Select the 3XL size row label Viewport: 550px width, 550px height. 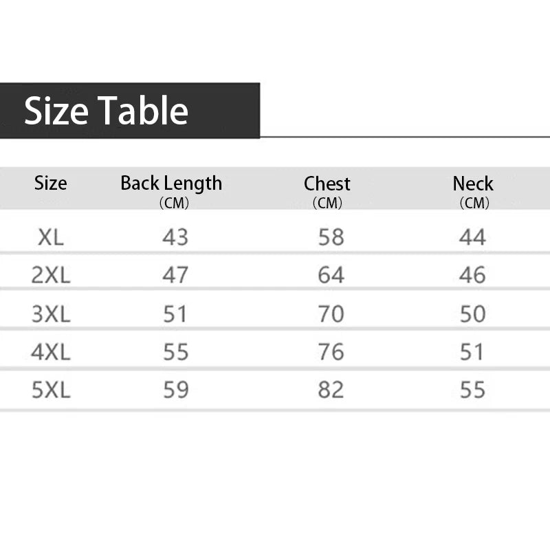click(x=51, y=314)
